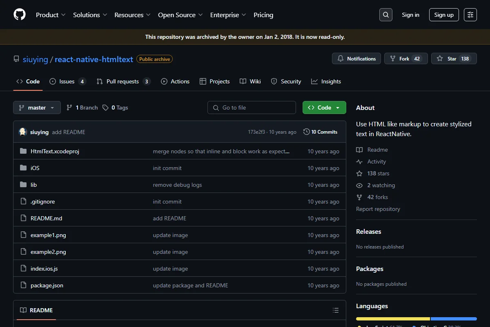Open the appearance settings icon beside Sign up

click(x=470, y=15)
